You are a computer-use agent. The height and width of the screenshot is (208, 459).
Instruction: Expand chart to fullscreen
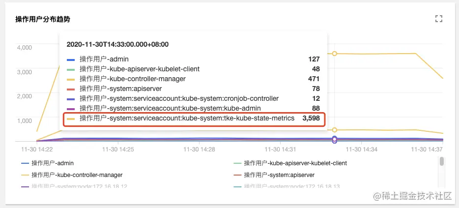point(438,19)
